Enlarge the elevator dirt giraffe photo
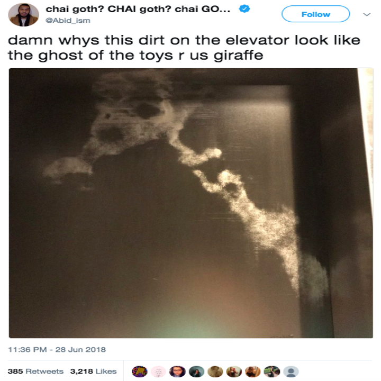The width and height of the screenshot is (381, 381). pyautogui.click(x=190, y=203)
